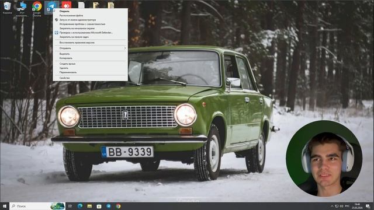Screen dimensions: 374x210
Task: Launch Microsoft Edge from taskbar
Action: click(79, 206)
